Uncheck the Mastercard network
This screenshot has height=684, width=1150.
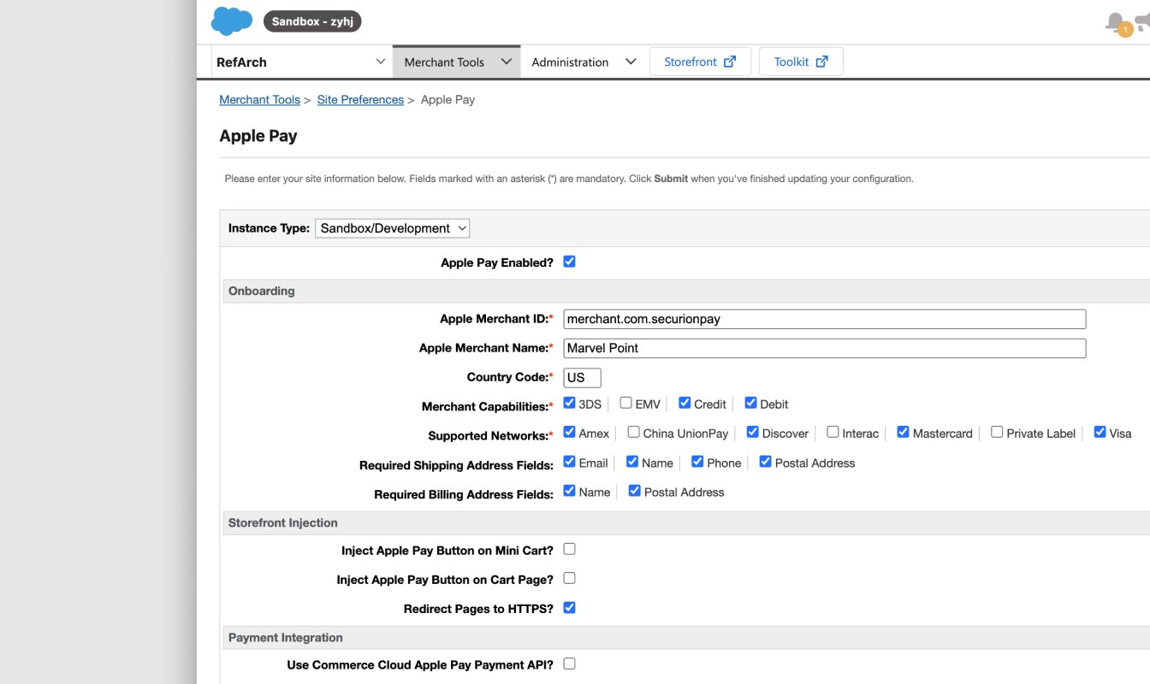coord(903,432)
